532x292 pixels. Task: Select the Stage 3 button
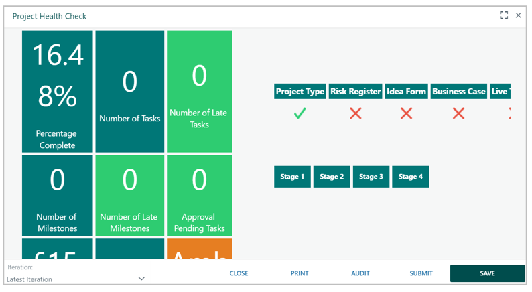coord(371,177)
